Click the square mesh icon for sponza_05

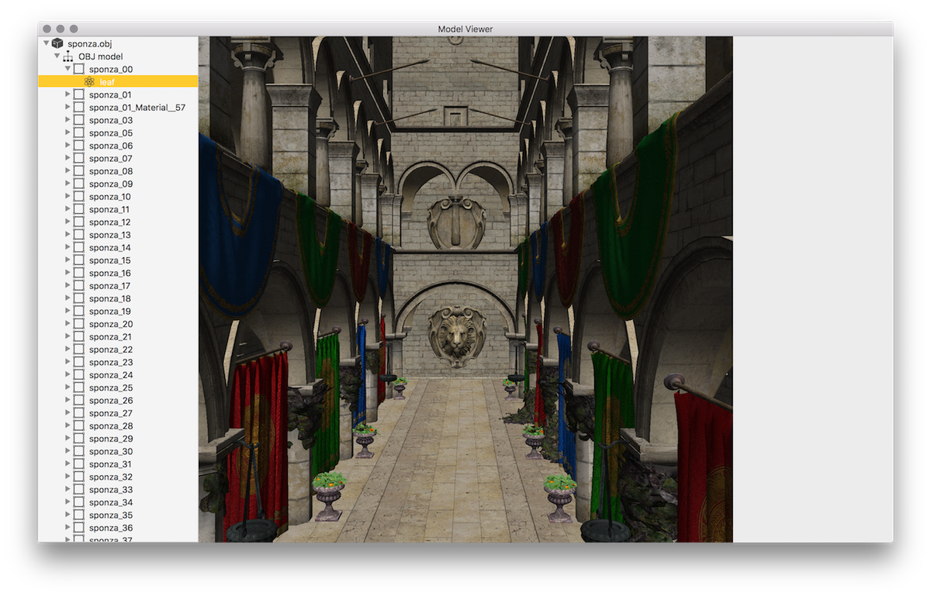point(78,133)
